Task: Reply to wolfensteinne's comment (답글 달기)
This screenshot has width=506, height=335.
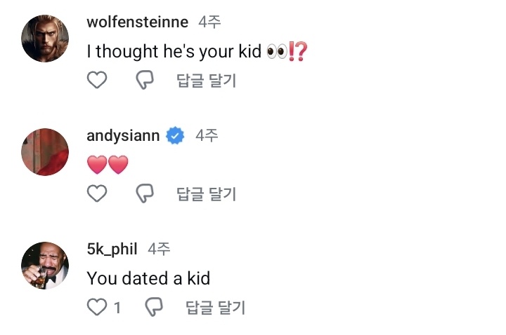Action: pos(206,81)
